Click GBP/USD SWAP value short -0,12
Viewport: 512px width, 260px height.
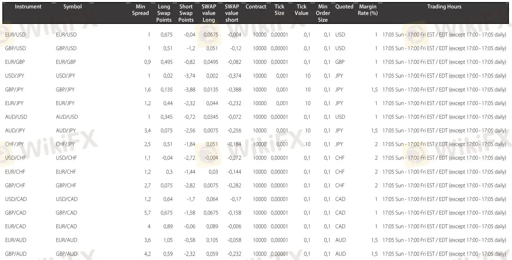[x=235, y=48]
